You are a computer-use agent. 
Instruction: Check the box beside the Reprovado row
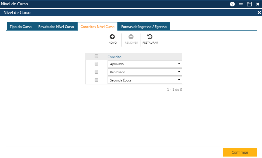click(x=96, y=72)
